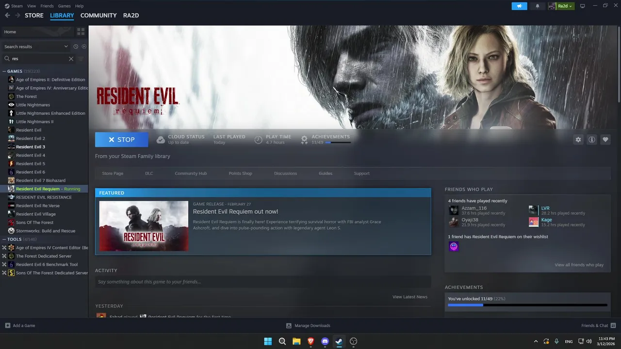Select Resident Evil Village in library
Screen dimensions: 621x349
coord(35,214)
